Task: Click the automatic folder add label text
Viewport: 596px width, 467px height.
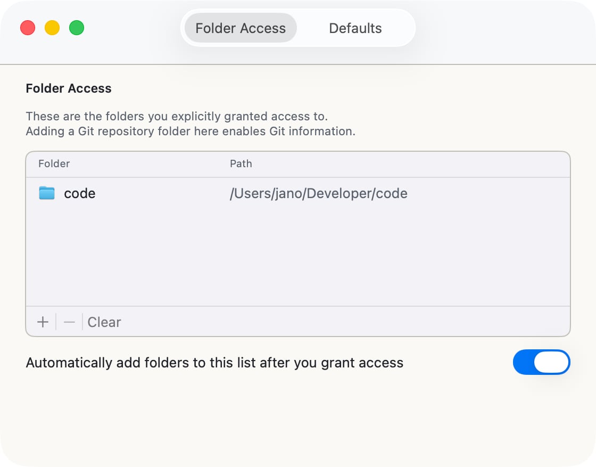Action: 214,362
